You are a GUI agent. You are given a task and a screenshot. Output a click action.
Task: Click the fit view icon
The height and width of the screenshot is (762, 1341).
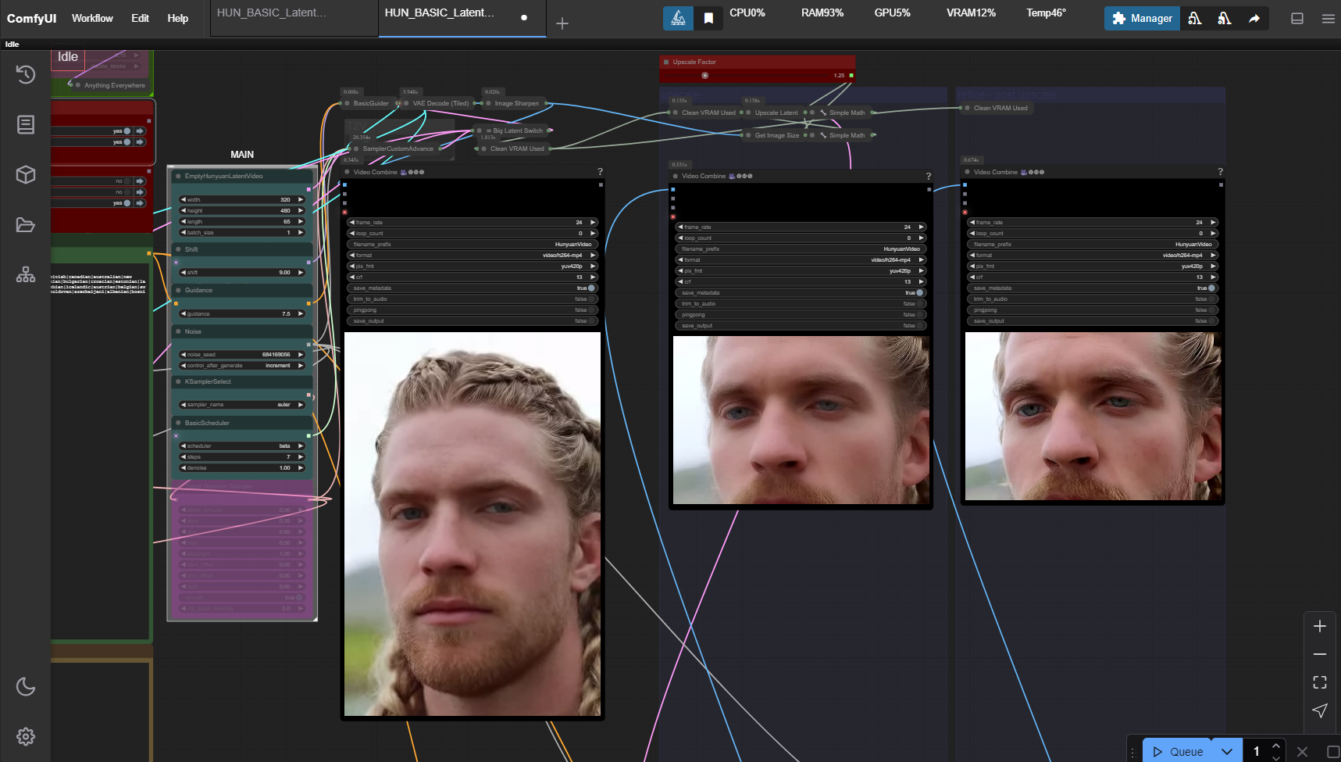click(x=1320, y=682)
